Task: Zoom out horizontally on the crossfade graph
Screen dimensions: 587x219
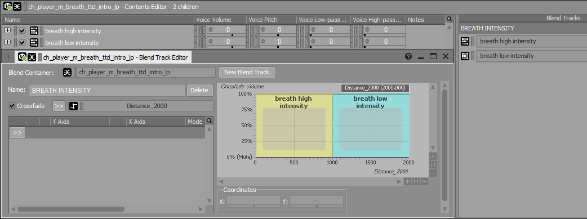Action: pyautogui.click(x=425, y=182)
